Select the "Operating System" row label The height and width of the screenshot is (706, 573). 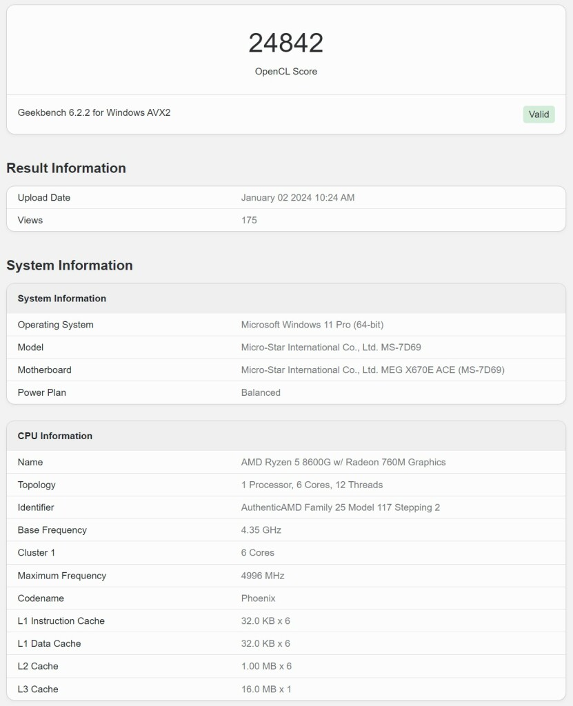click(x=55, y=325)
